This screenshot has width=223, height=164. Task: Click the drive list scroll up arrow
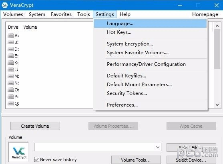(217, 26)
